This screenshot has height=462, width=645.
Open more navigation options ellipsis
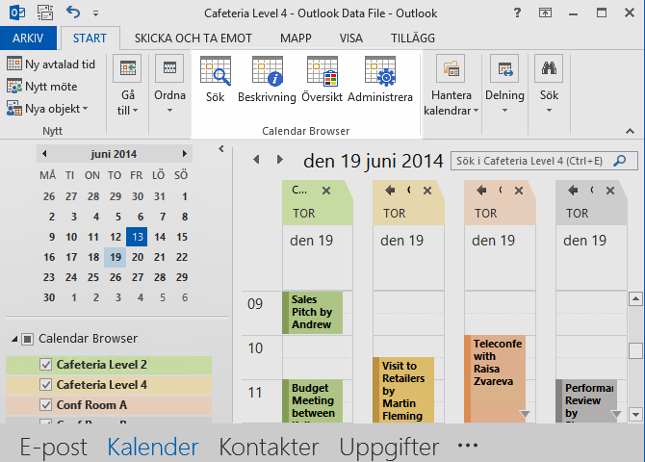(468, 445)
